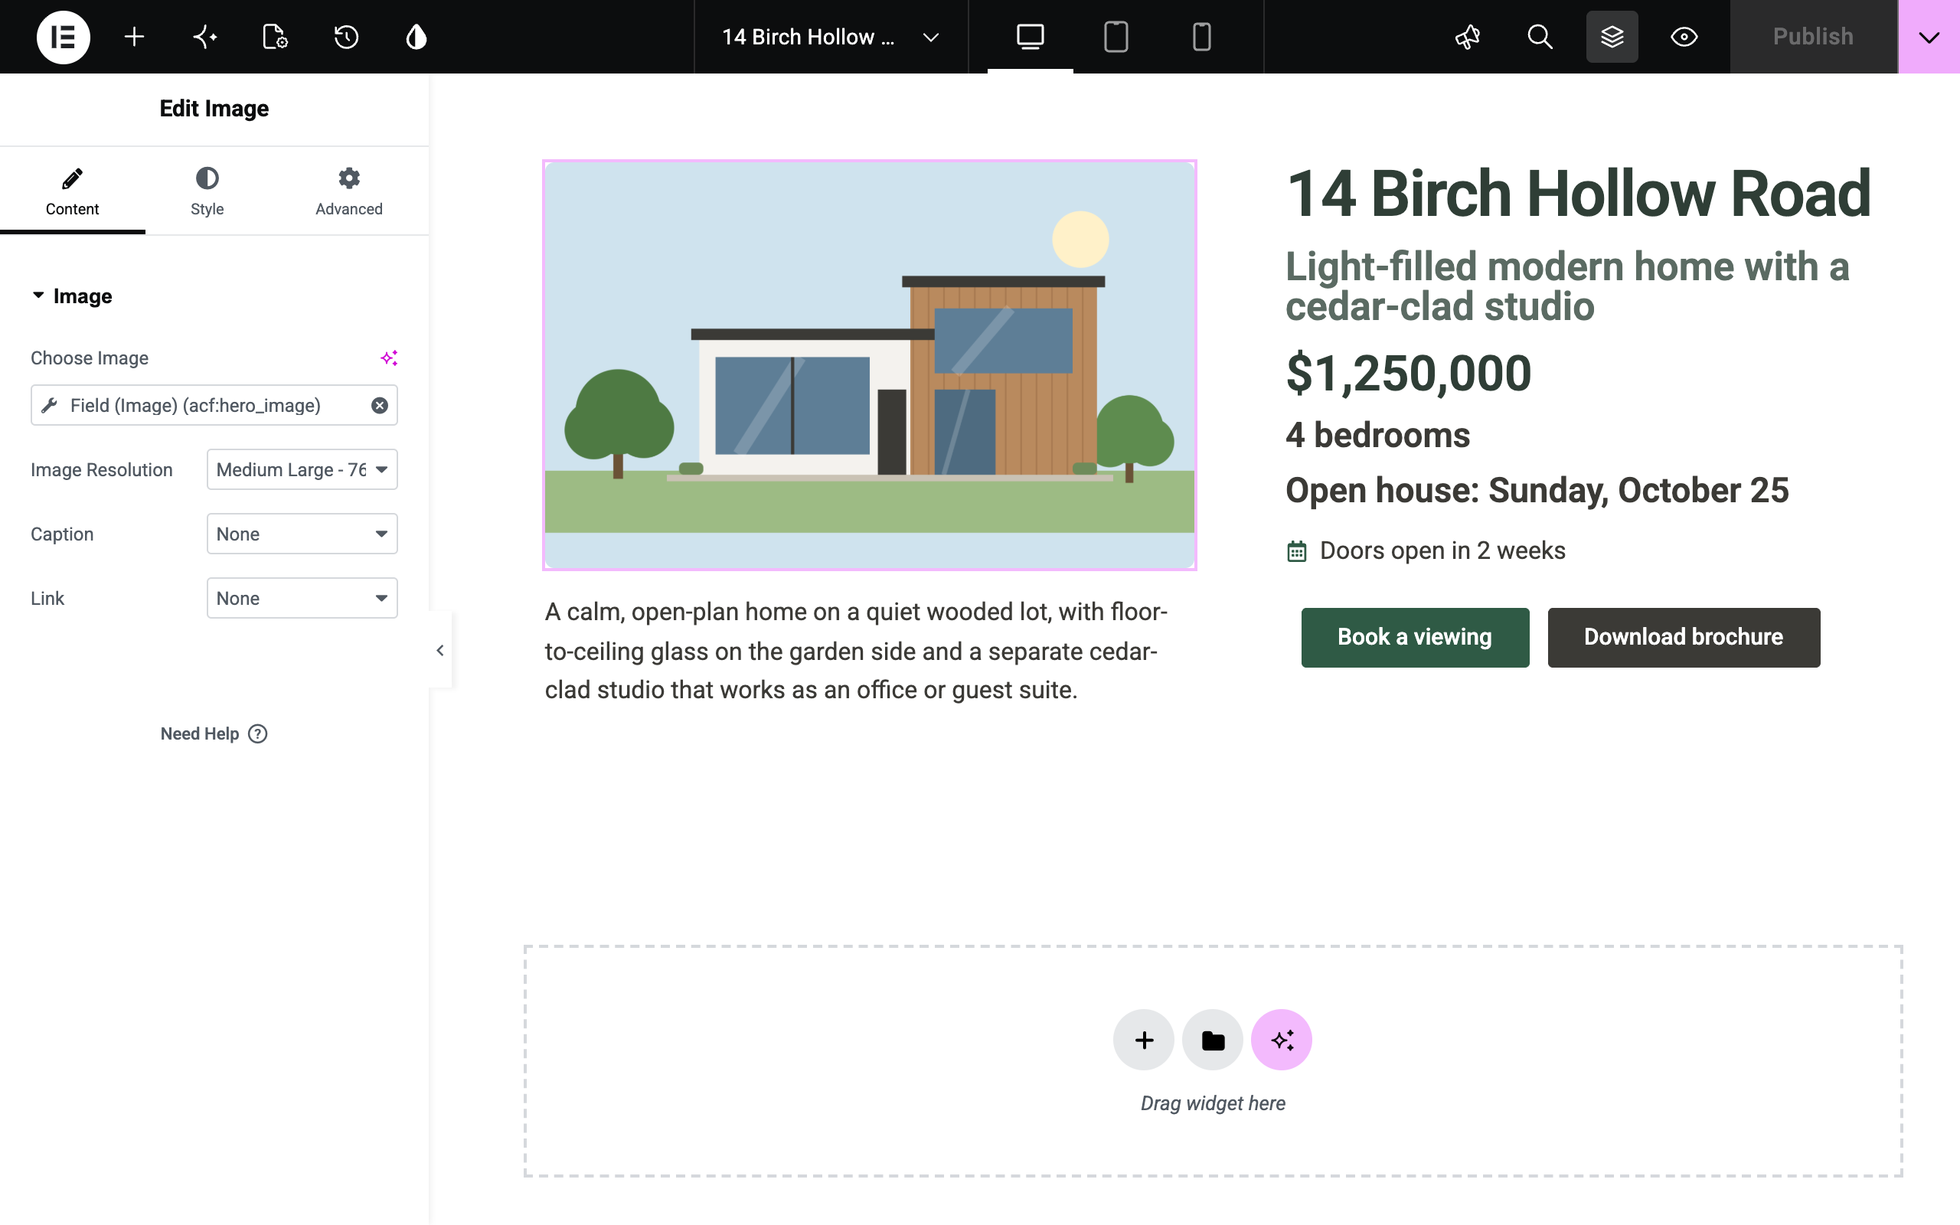Click the Download brochure button
Image resolution: width=1960 pixels, height=1225 pixels.
click(x=1684, y=638)
